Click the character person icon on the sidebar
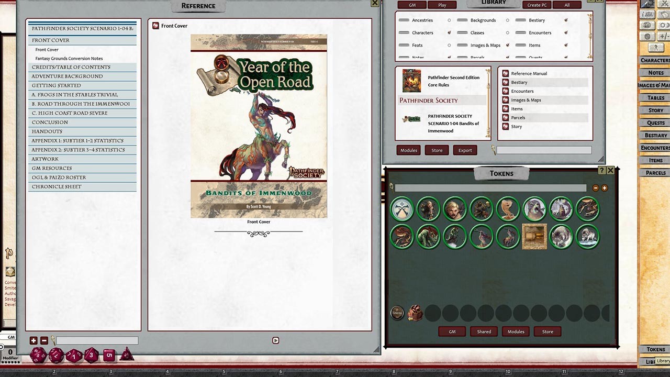 pyautogui.click(x=656, y=47)
